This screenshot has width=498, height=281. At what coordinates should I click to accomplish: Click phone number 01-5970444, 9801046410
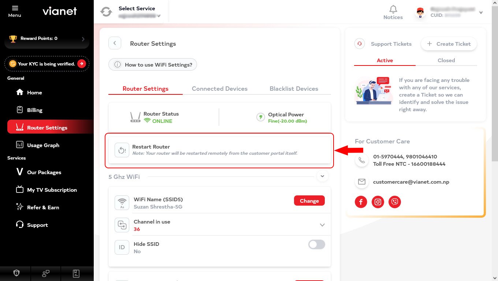(x=405, y=157)
